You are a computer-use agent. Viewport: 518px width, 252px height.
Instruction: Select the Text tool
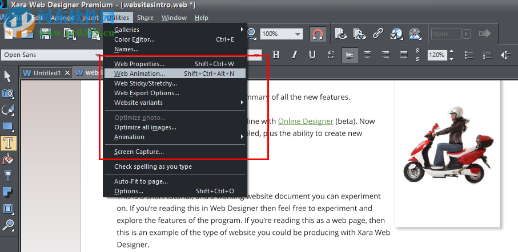8,143
